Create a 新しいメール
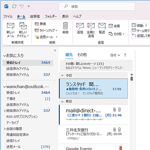Screen dimensions: 150x150 (x=10, y=30)
